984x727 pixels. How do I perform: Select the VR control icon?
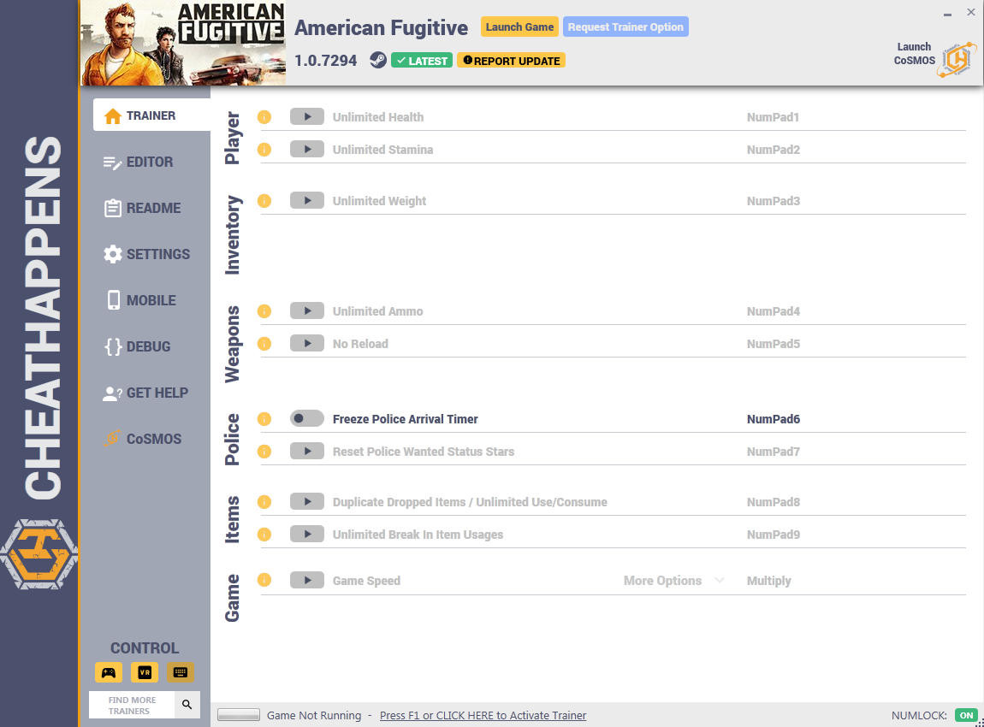(x=145, y=672)
